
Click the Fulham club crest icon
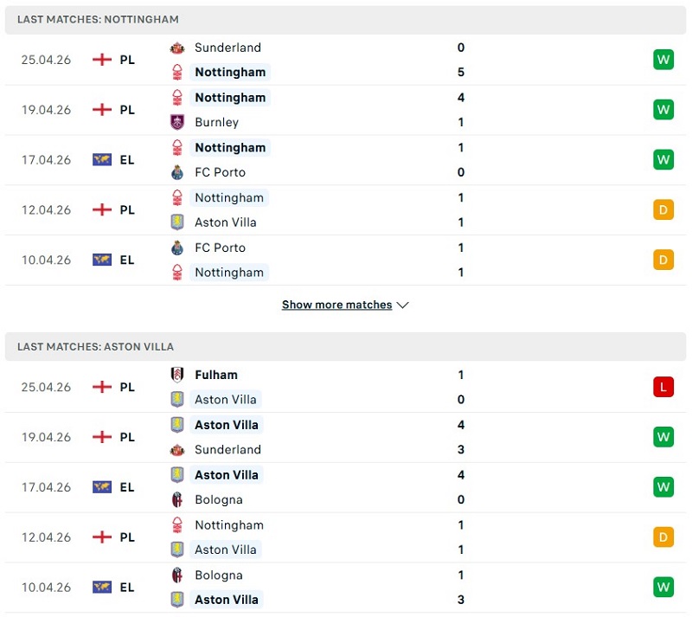pos(177,375)
